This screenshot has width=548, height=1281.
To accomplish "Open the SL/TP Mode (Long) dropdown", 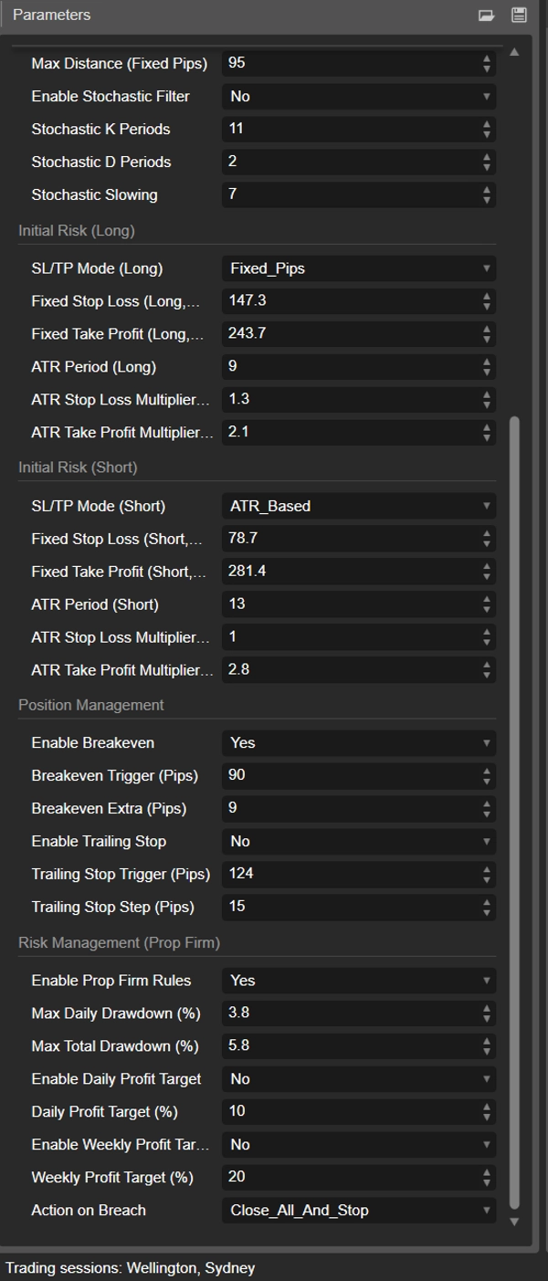I will pyautogui.click(x=358, y=268).
